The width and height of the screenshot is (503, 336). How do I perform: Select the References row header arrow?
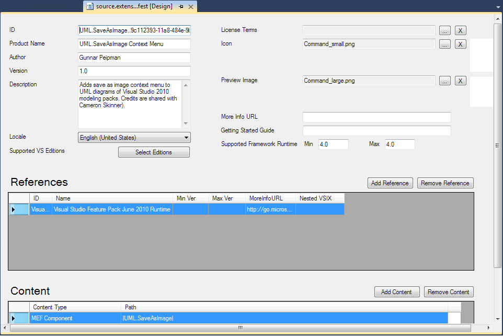tap(19, 209)
